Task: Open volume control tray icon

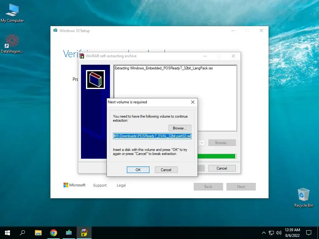Action: pos(279,233)
